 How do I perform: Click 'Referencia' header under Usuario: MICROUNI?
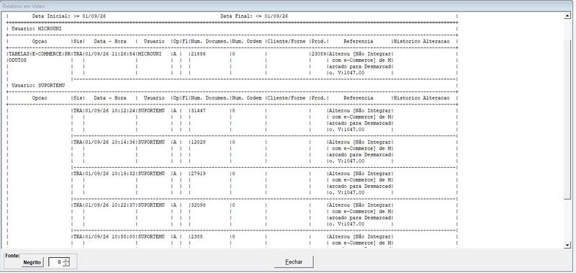(x=359, y=42)
